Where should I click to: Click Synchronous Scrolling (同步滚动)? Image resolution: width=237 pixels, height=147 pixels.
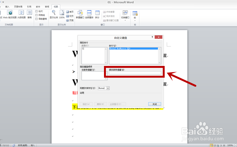pyautogui.click(x=109, y=16)
